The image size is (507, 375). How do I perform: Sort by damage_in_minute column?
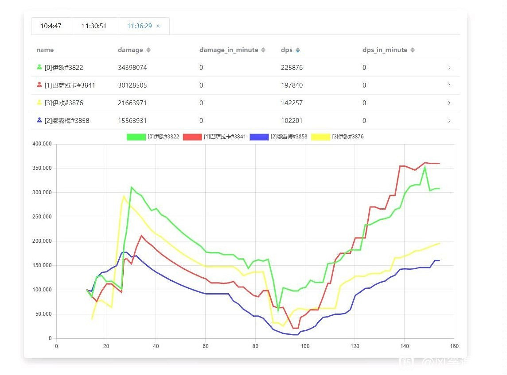coord(263,50)
